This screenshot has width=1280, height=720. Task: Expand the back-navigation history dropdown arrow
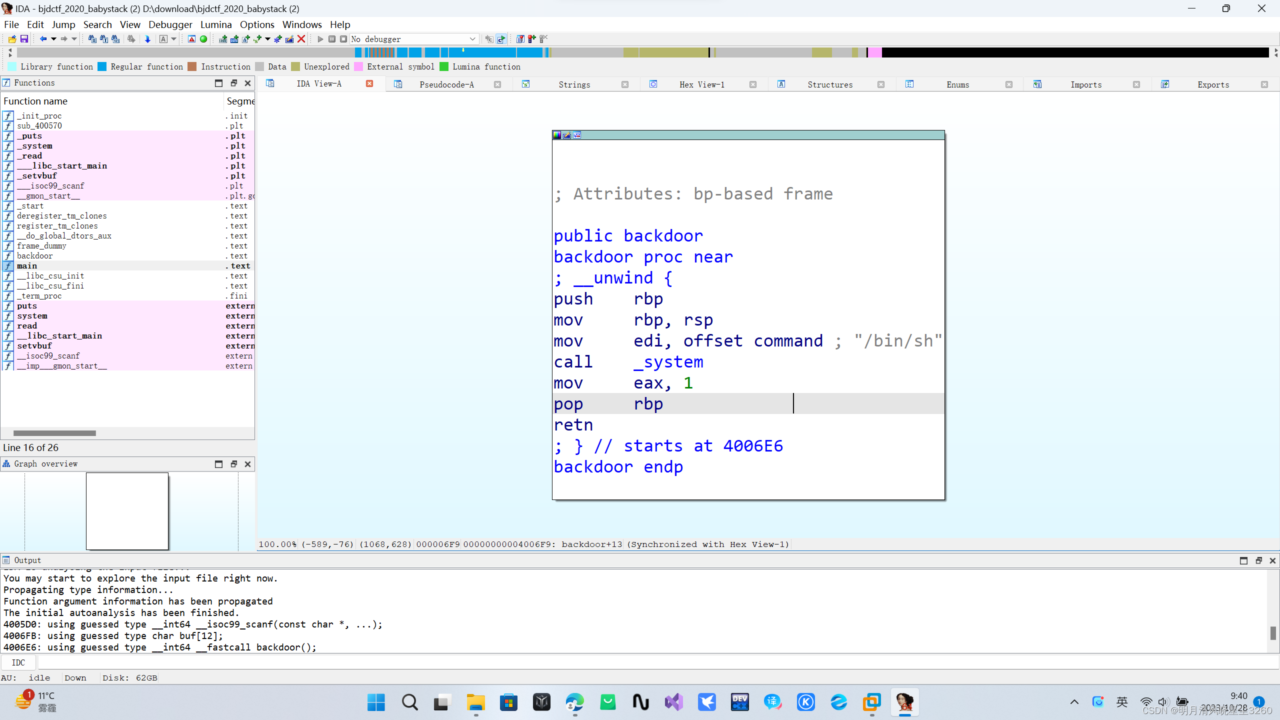tap(53, 39)
